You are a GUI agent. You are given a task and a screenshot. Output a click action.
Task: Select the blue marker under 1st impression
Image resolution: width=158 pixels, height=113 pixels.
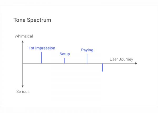pyautogui.click(x=41, y=58)
